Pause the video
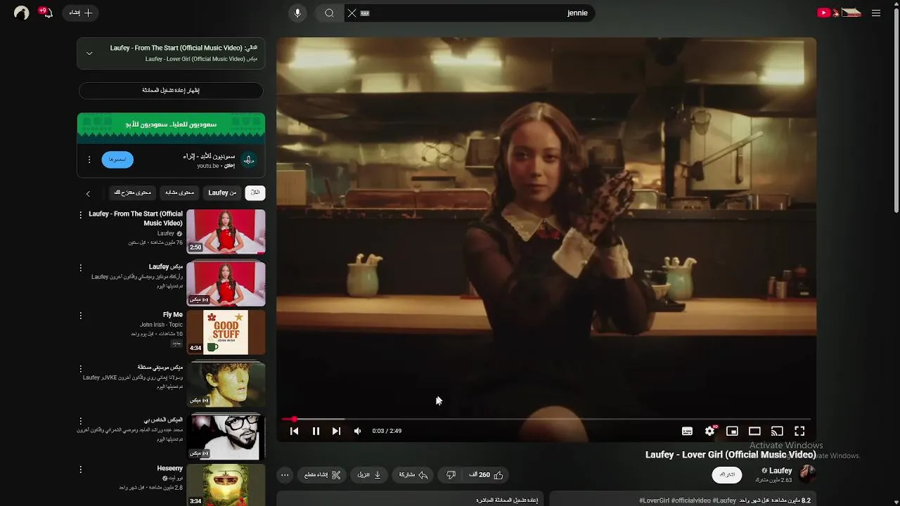900x506 pixels. coord(316,431)
